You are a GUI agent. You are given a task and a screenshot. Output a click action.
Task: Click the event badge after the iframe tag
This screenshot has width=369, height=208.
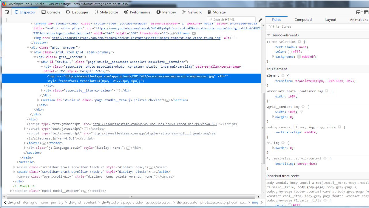click(194, 33)
